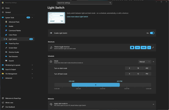Open Screen Ruler settings
Screen dimensions: 169x110
(x=17, y=48)
